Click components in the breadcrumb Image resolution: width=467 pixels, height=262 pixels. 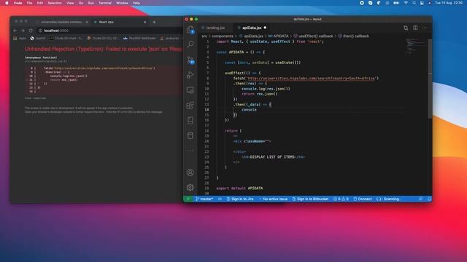click(x=222, y=36)
